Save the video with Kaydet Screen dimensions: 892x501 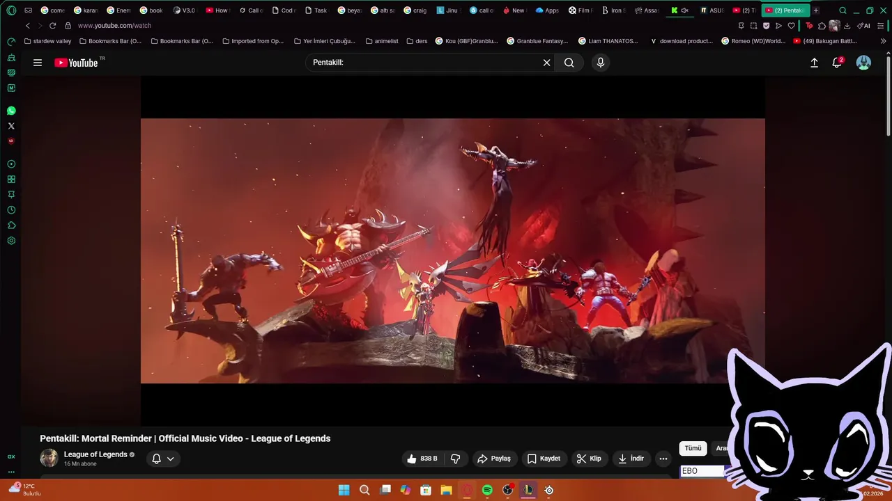click(544, 459)
